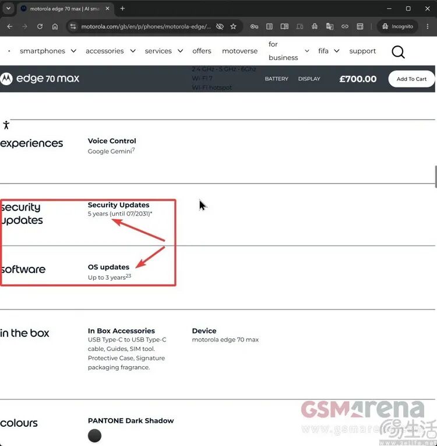437x446 pixels.
Task: Expand the fifa menu chevron
Action: pos(337,51)
